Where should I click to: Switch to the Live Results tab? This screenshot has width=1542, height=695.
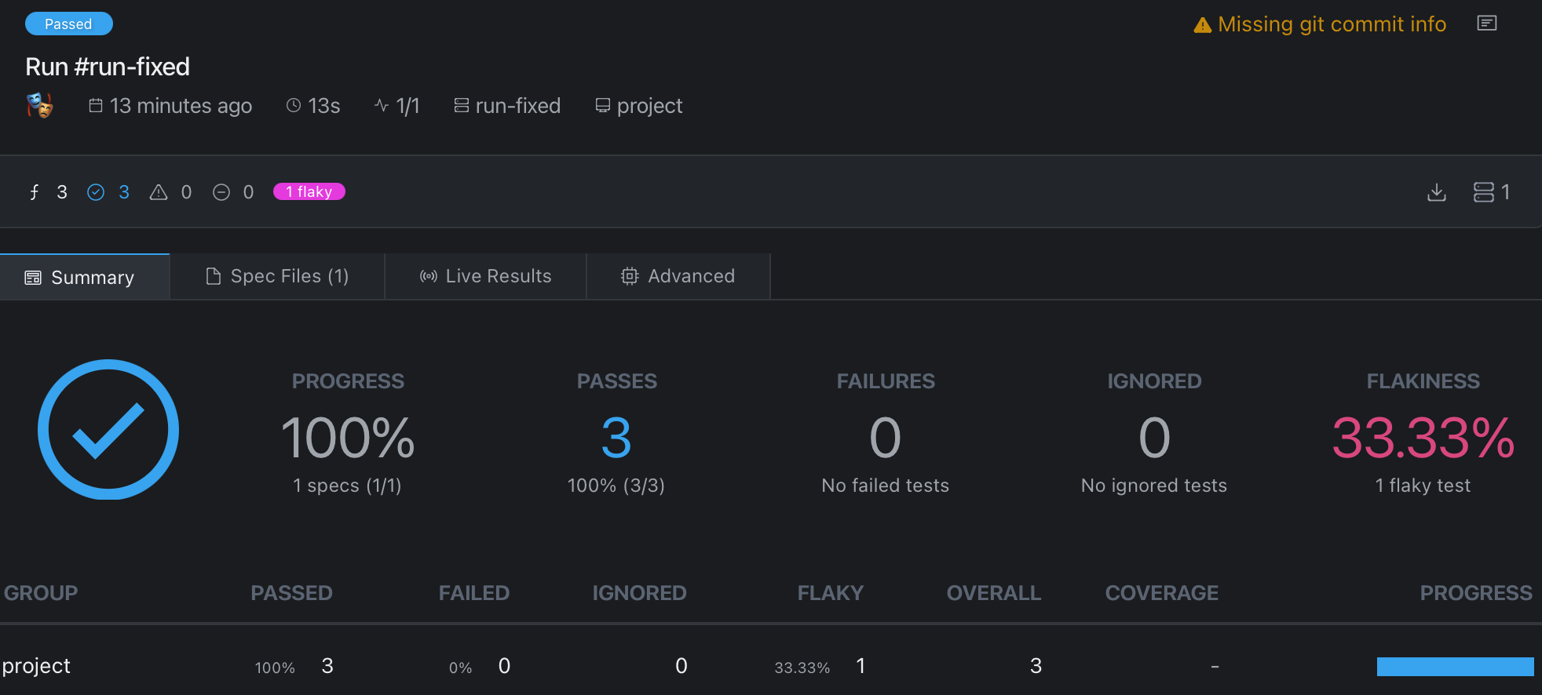tap(485, 276)
